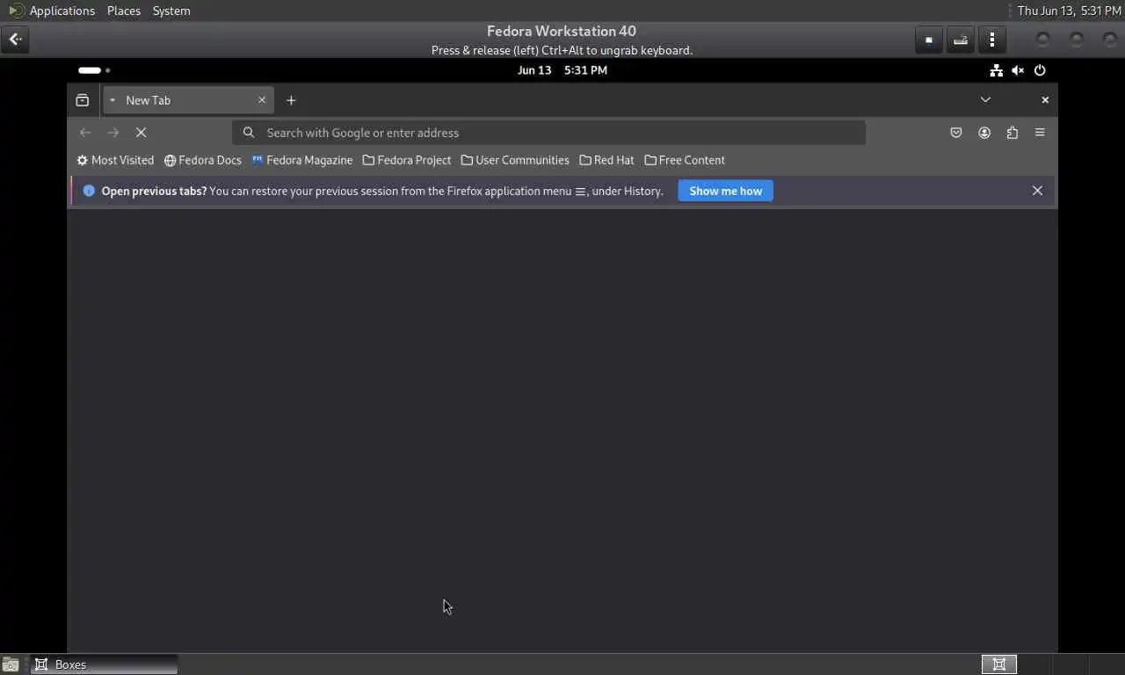Dismiss the Open previous tabs notification
Screen dimensions: 1125x675
(x=1037, y=191)
